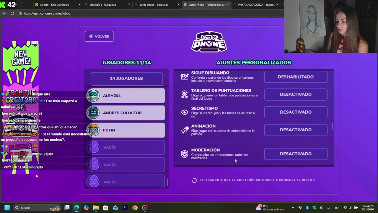The image size is (378, 213).
Task: Select the ANDRES COLOCTOR player row
Action: 126,113
